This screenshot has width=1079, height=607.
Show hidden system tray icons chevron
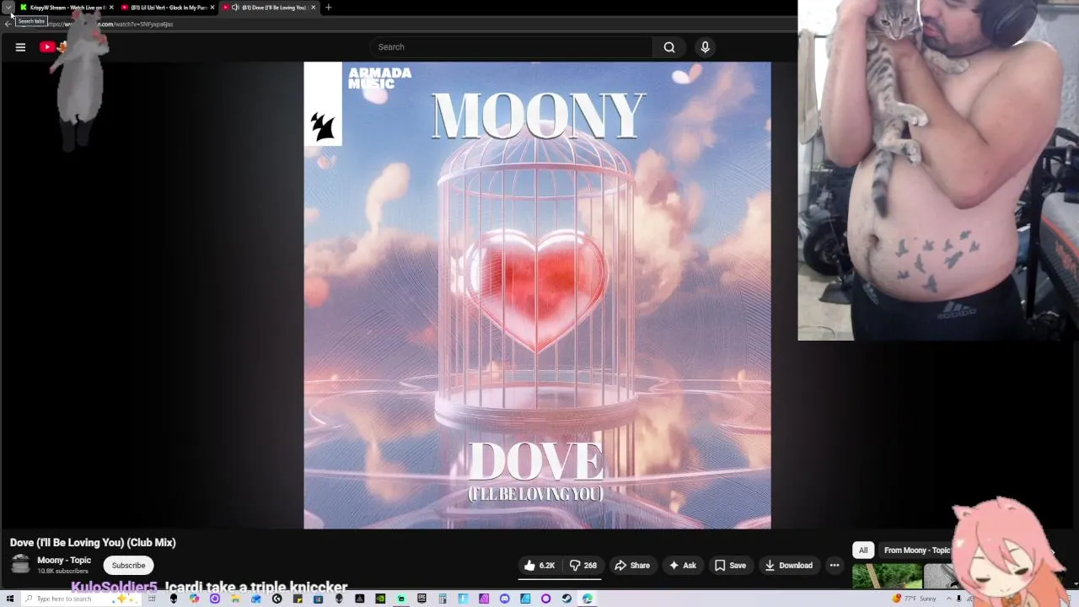click(948, 599)
